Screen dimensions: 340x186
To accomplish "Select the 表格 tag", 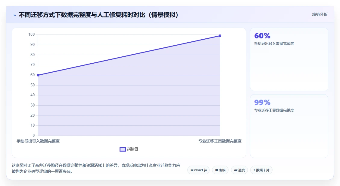I will [220, 170].
